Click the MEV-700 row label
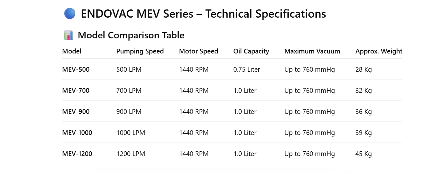 [76, 91]
